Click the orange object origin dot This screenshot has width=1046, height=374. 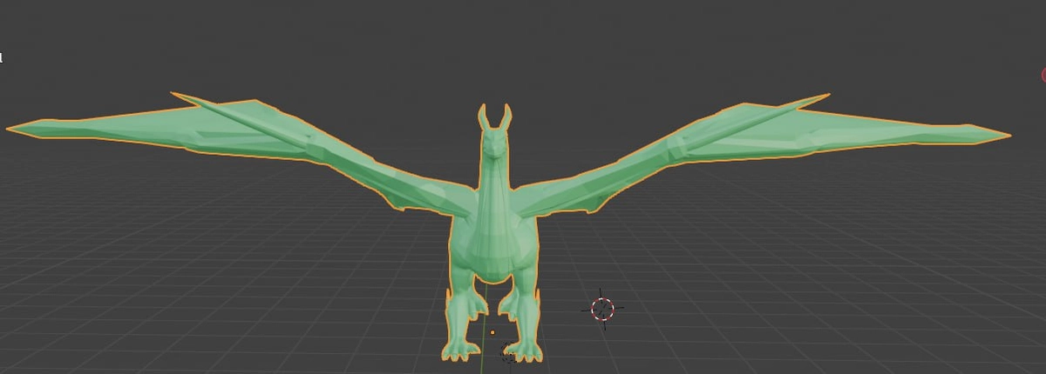tap(492, 332)
